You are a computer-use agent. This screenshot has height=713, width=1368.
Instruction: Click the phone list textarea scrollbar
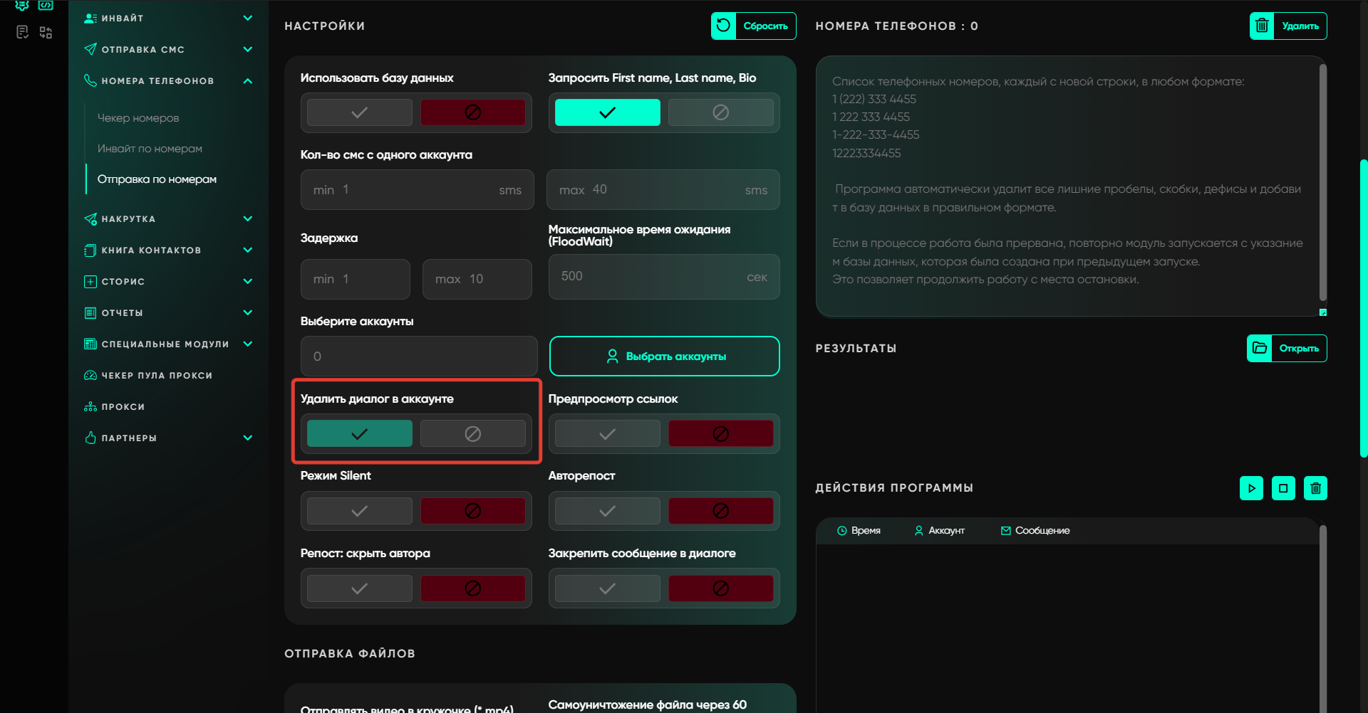(1322, 184)
